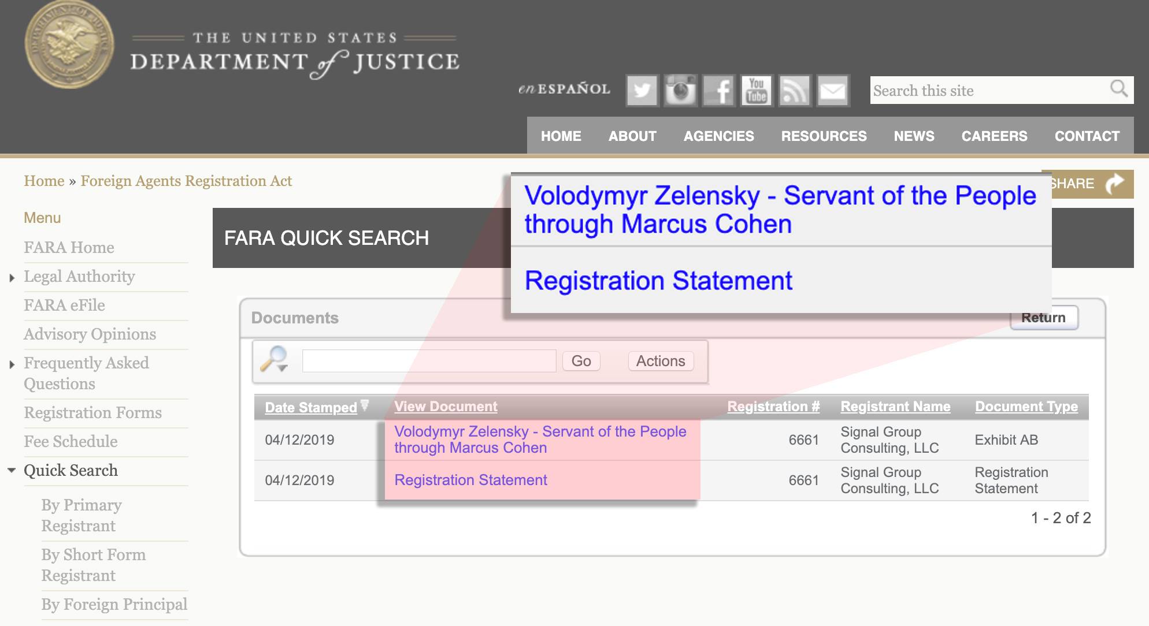This screenshot has height=626, width=1149.
Task: Open the DOJ Twitter icon
Action: click(x=642, y=91)
